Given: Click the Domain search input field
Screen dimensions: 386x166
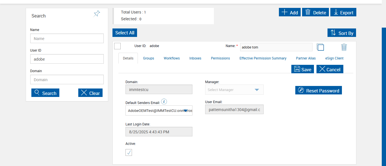Looking at the screenshot, I should tap(67, 79).
